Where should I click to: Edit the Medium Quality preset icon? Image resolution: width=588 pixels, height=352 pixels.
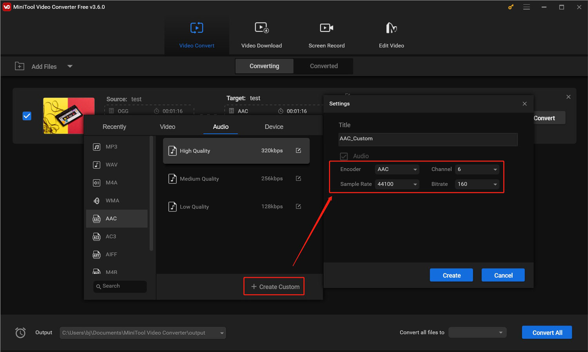tap(298, 178)
